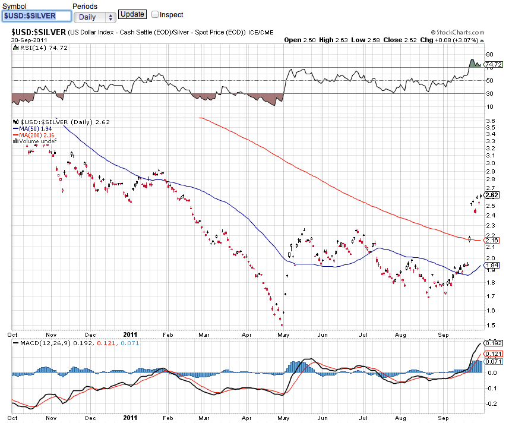Click the blue 1.94 MA(50) price tag
The height and width of the screenshot is (426, 509).
point(492,265)
